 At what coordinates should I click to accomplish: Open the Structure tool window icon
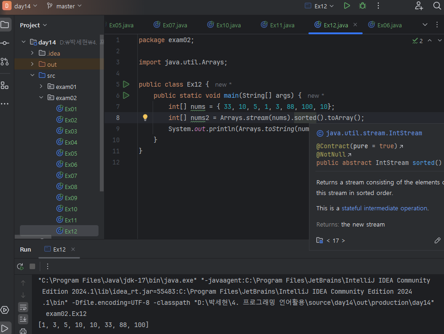point(5,85)
